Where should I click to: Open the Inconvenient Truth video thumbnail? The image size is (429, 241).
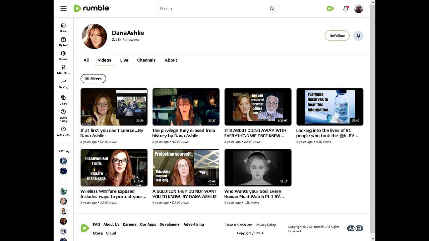tap(114, 168)
